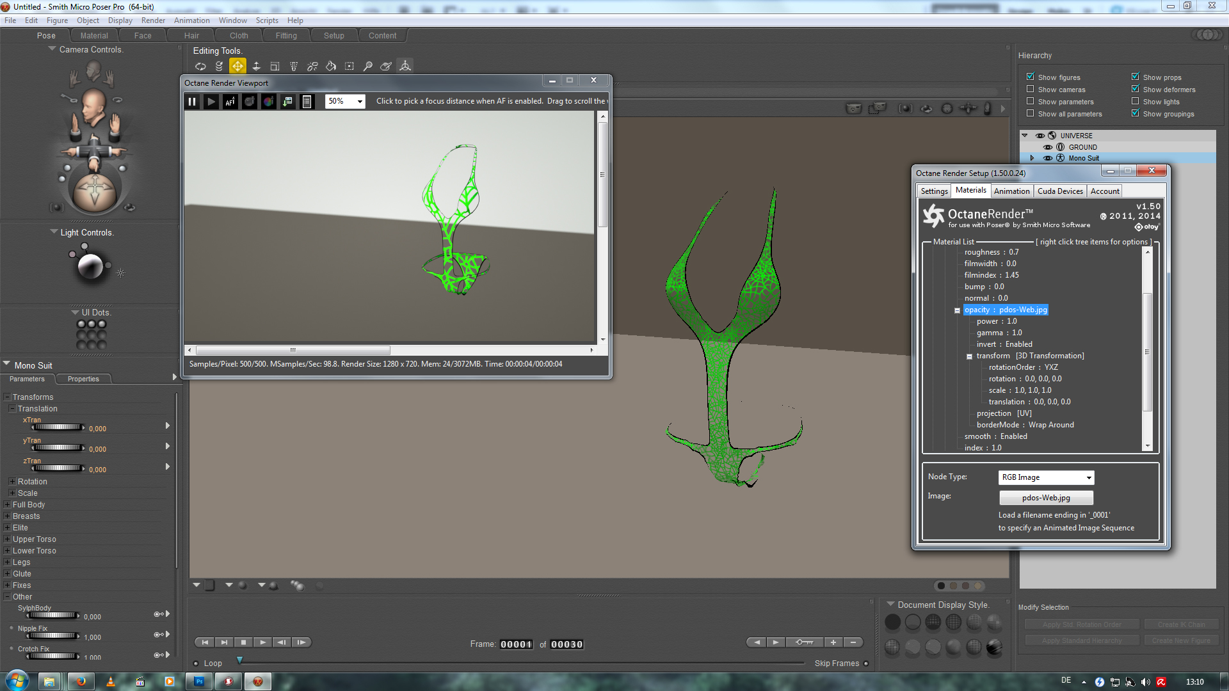Viewport: 1229px width, 691px height.
Task: Click the Magnifier tool in Editing Tools
Action: (367, 66)
